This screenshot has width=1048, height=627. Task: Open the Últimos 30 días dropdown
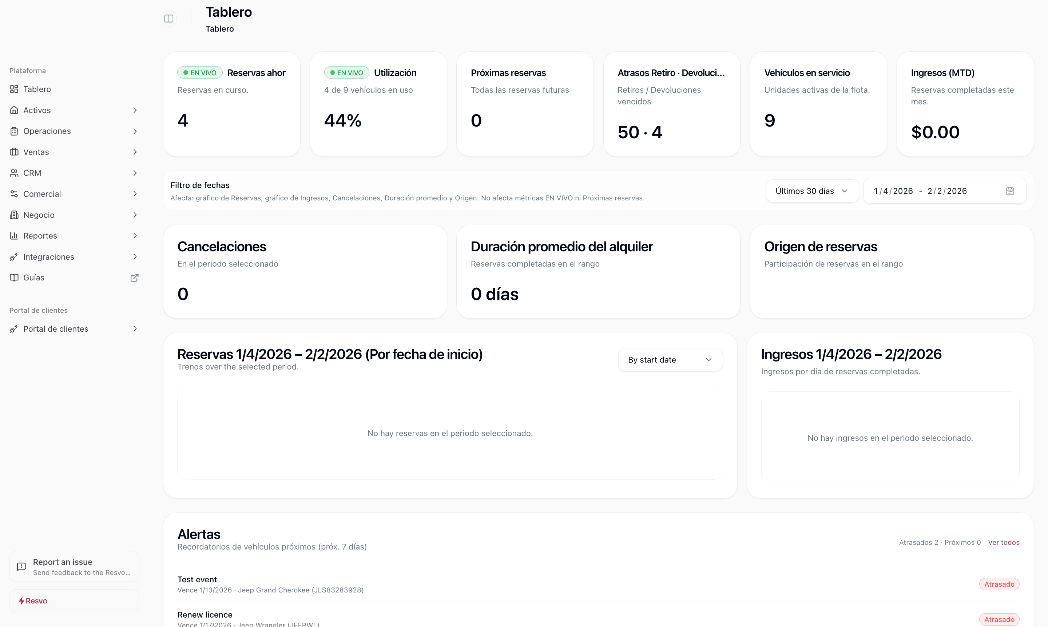click(x=812, y=191)
